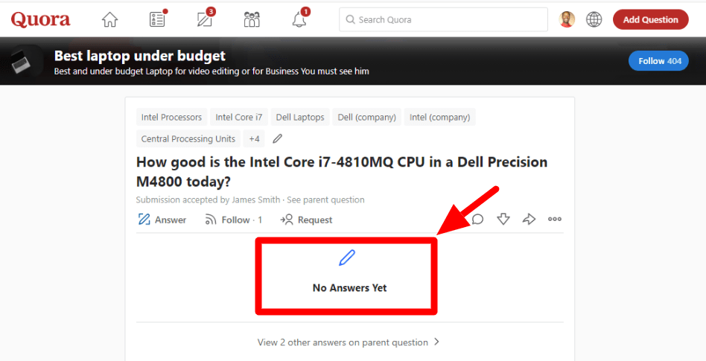
Task: Open the Notifications bell
Action: (x=299, y=19)
